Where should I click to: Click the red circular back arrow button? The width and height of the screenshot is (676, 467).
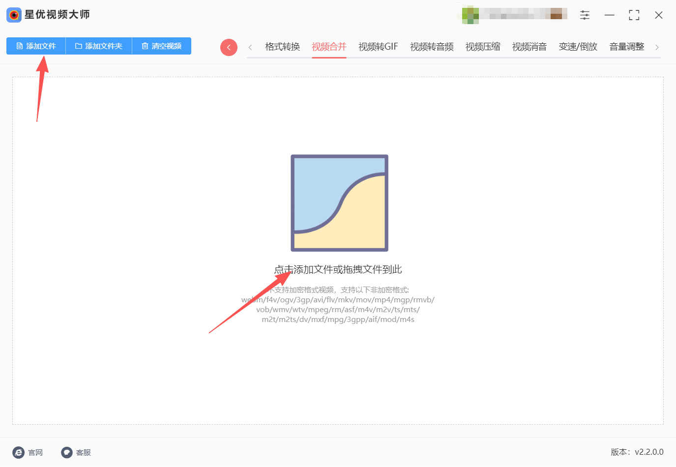(x=229, y=47)
